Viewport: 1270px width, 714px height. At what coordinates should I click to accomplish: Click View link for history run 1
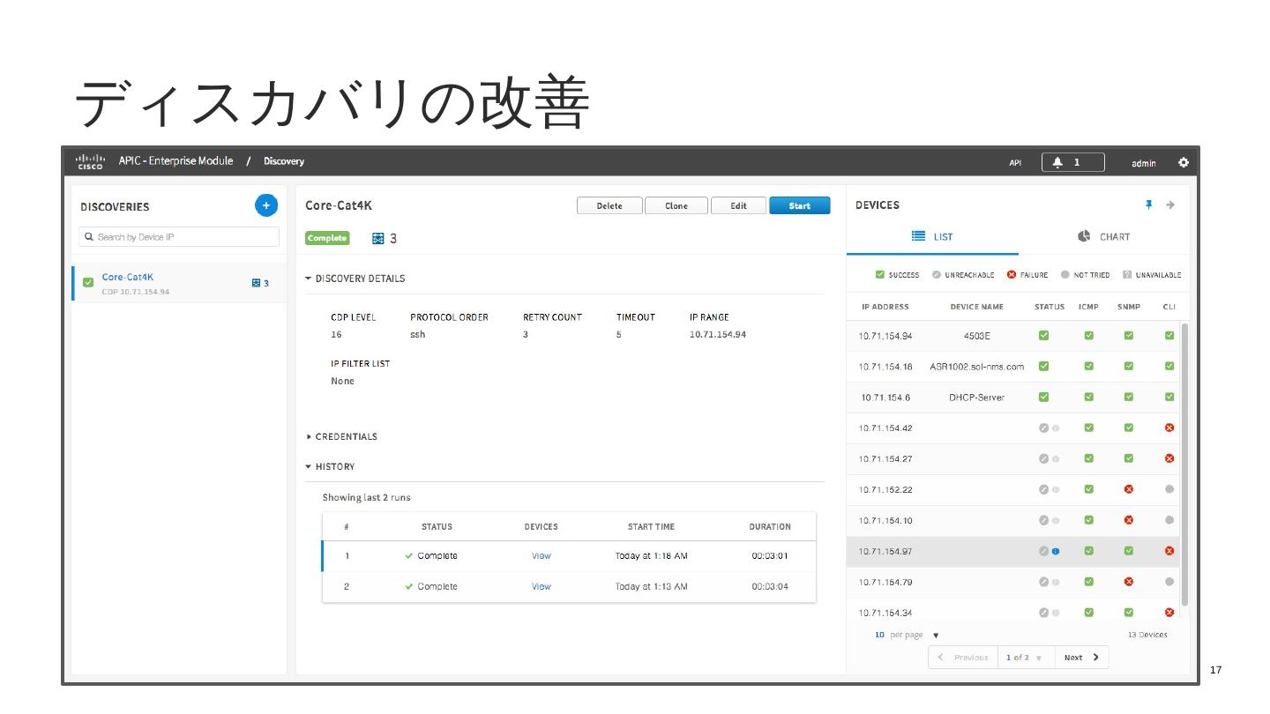(x=542, y=555)
